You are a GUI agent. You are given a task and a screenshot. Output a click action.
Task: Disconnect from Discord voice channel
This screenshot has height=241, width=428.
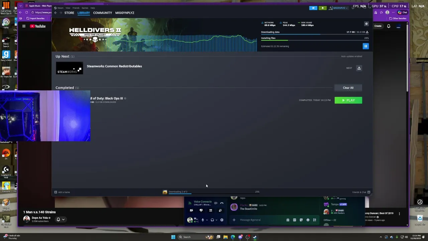point(222,203)
